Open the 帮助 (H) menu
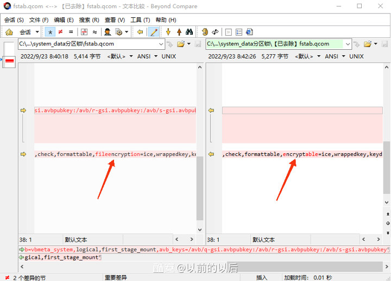The width and height of the screenshot is (391, 281). pos(166,20)
